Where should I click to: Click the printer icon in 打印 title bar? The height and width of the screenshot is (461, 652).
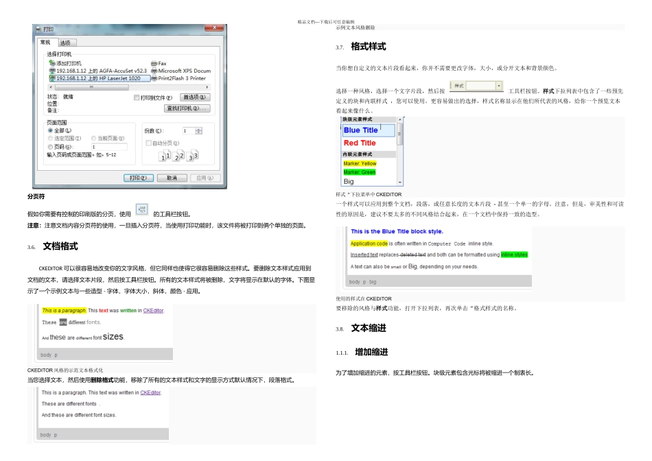(38, 29)
